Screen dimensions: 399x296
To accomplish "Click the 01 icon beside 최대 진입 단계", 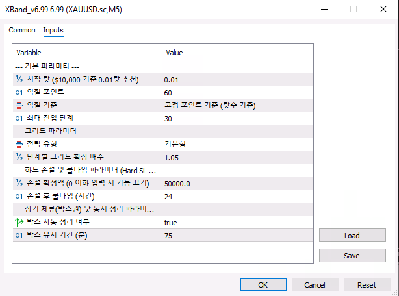I will [19, 118].
